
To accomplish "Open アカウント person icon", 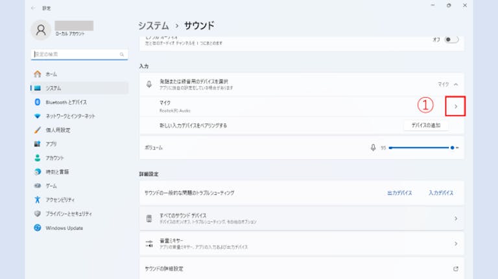I will [x=38, y=158].
